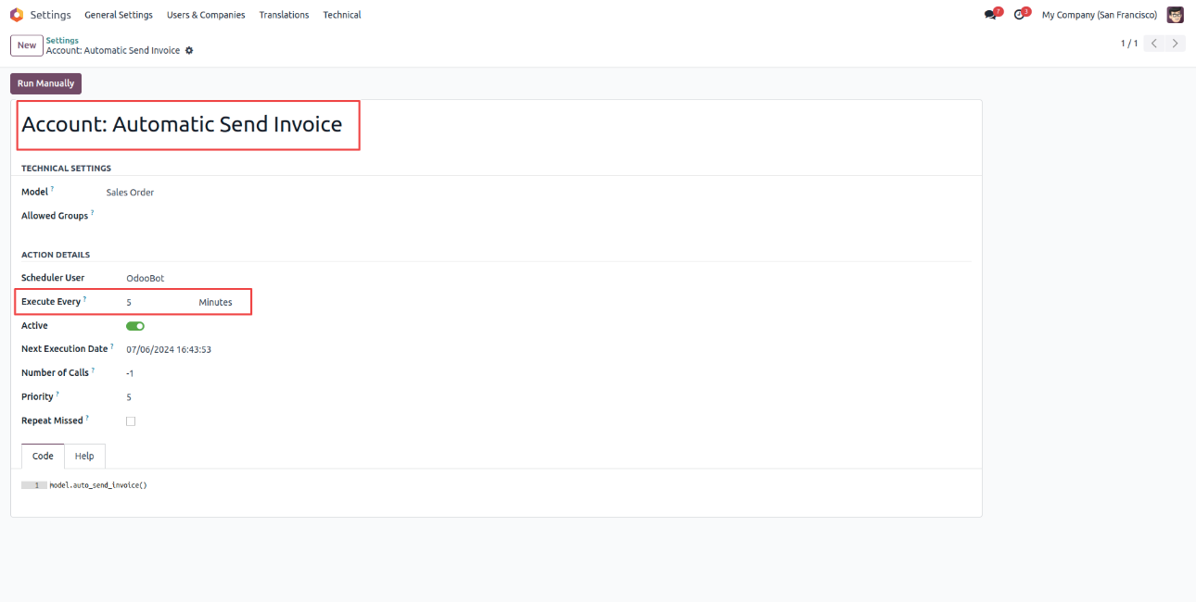Check the Repeat Missed checkbox
Screen dimensions: 1196x602
[131, 421]
